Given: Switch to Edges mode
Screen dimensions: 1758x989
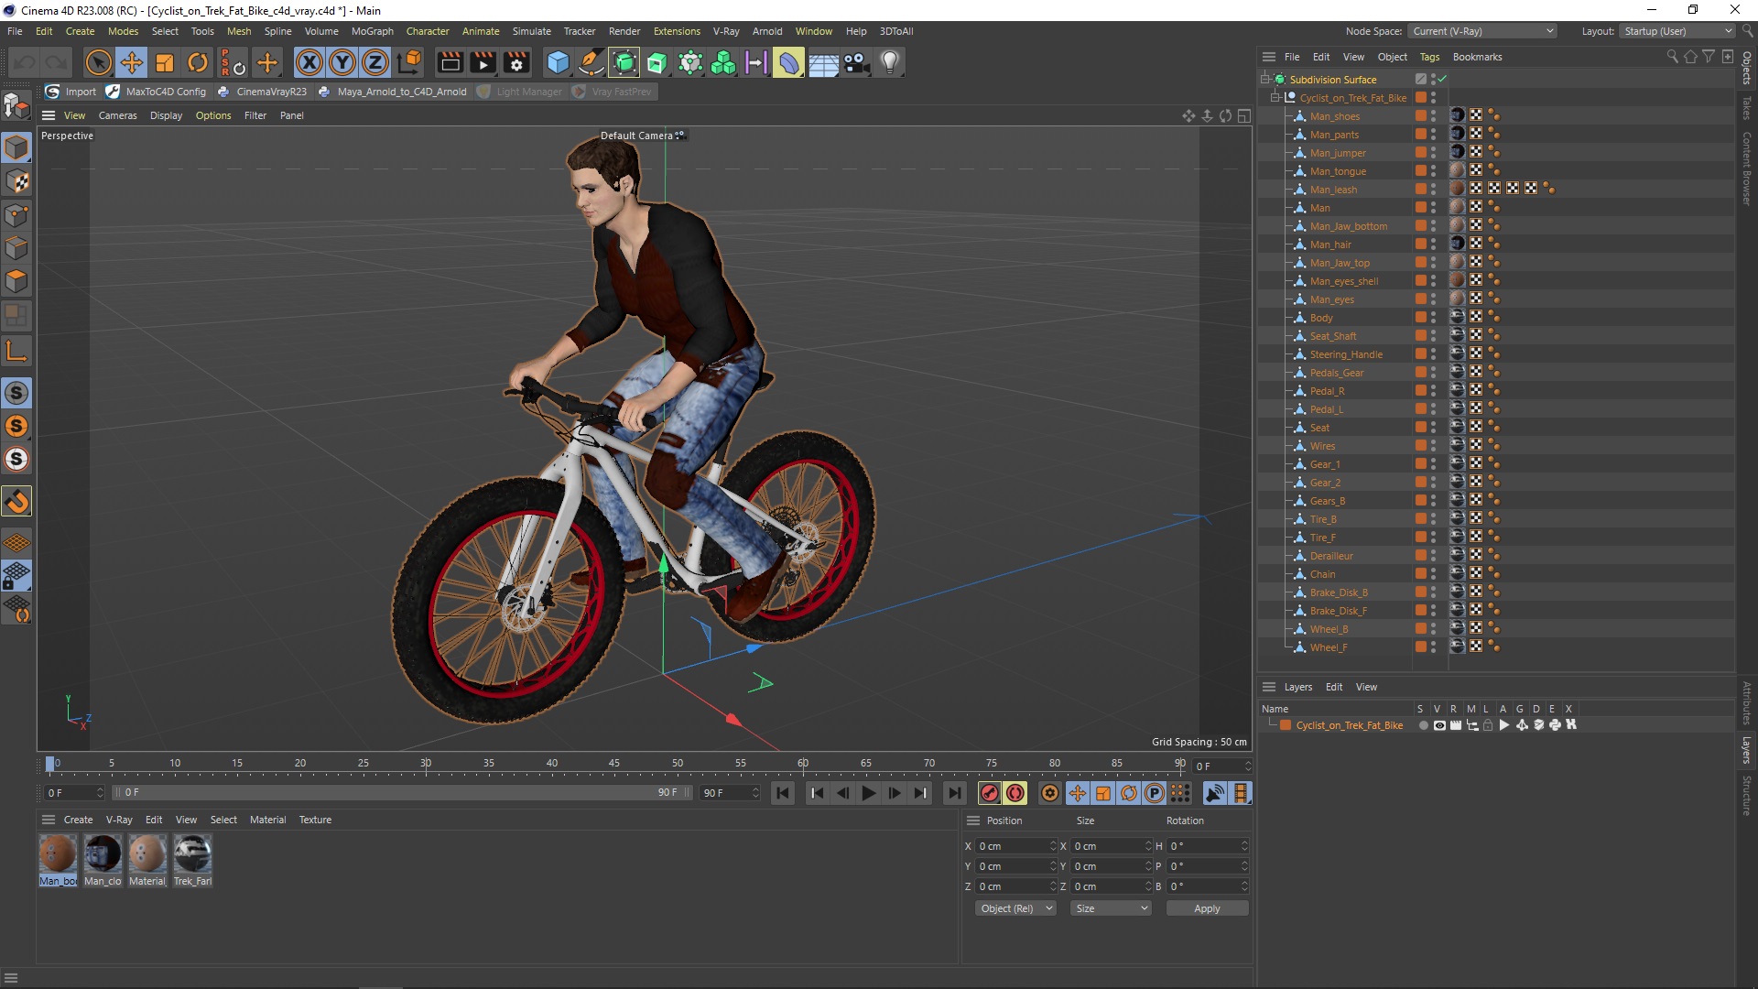Looking at the screenshot, I should [17, 248].
